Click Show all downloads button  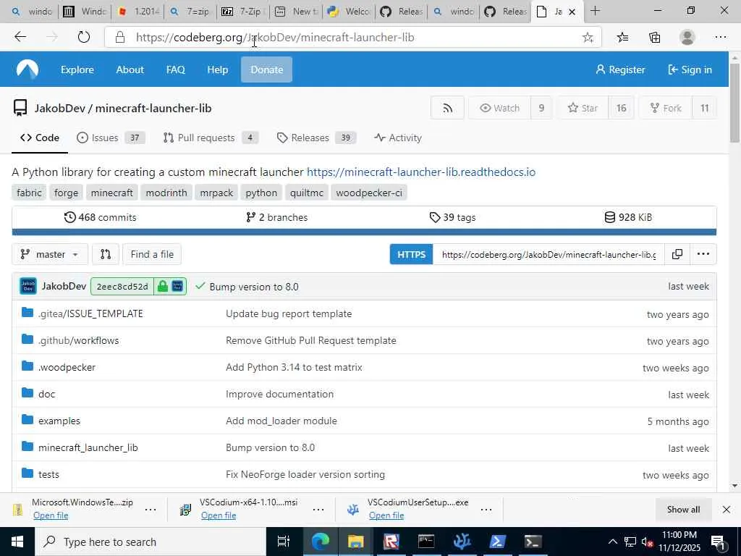pos(683,509)
